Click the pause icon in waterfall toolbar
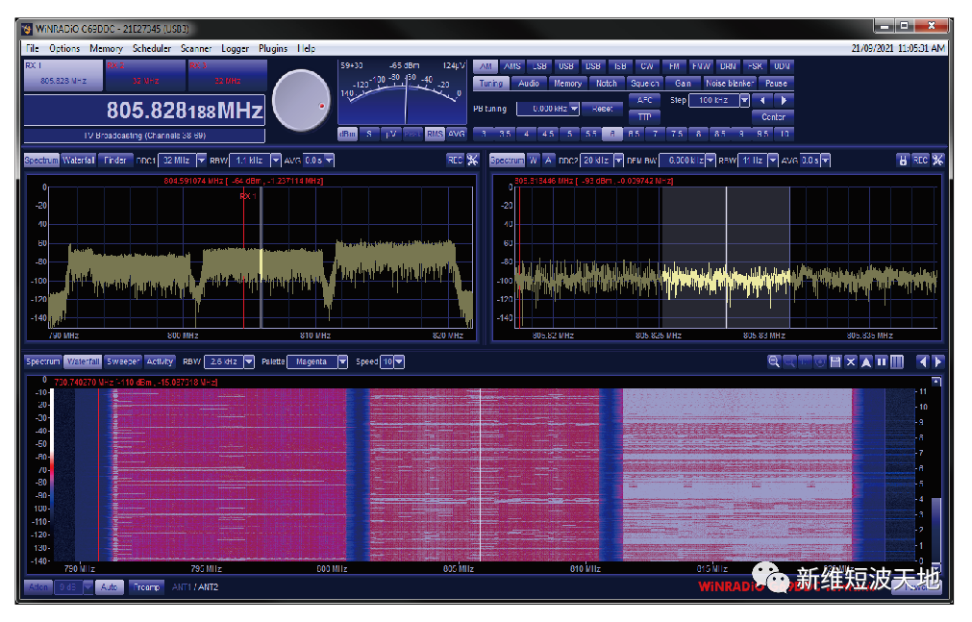 882,361
